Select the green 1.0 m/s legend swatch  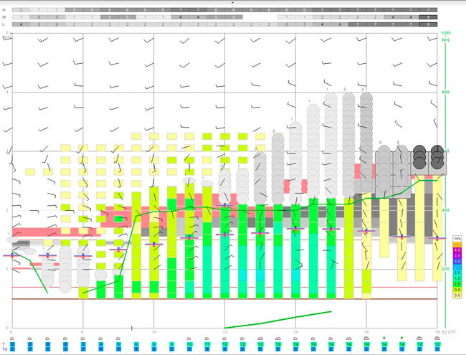pyautogui.click(x=457, y=284)
